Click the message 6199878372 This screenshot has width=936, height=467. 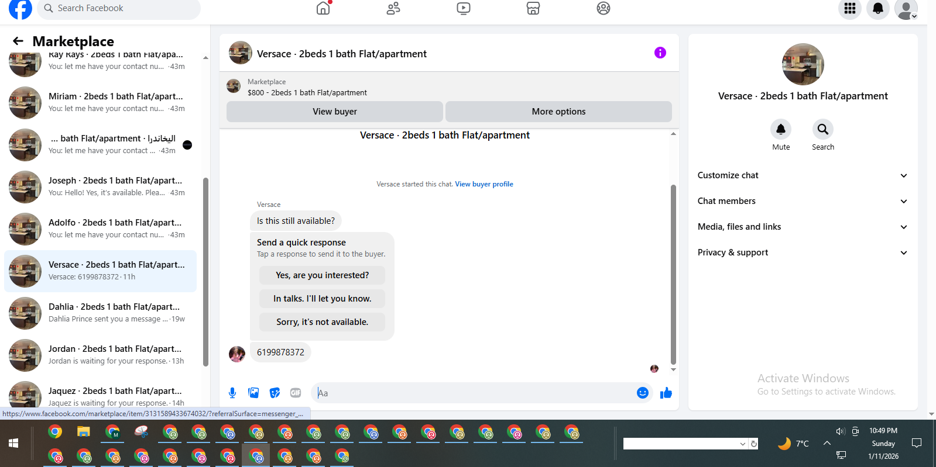coord(280,352)
